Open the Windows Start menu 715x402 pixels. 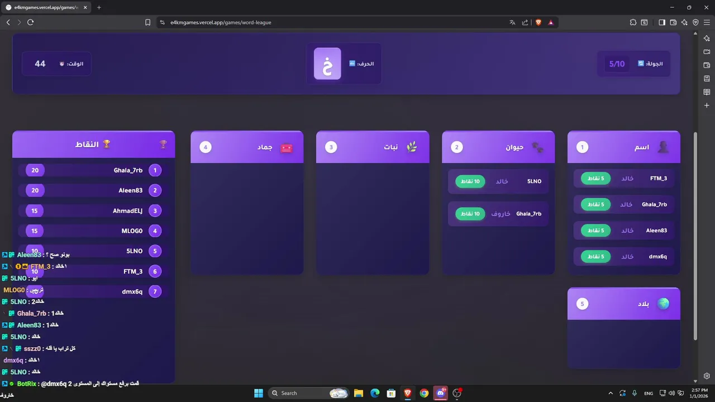259,393
